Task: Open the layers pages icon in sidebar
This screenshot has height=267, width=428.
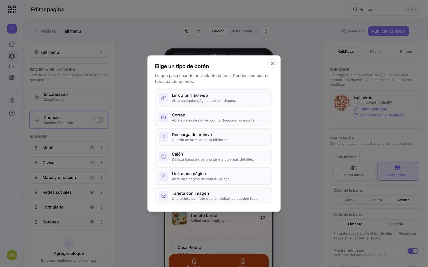Action: click(x=12, y=56)
